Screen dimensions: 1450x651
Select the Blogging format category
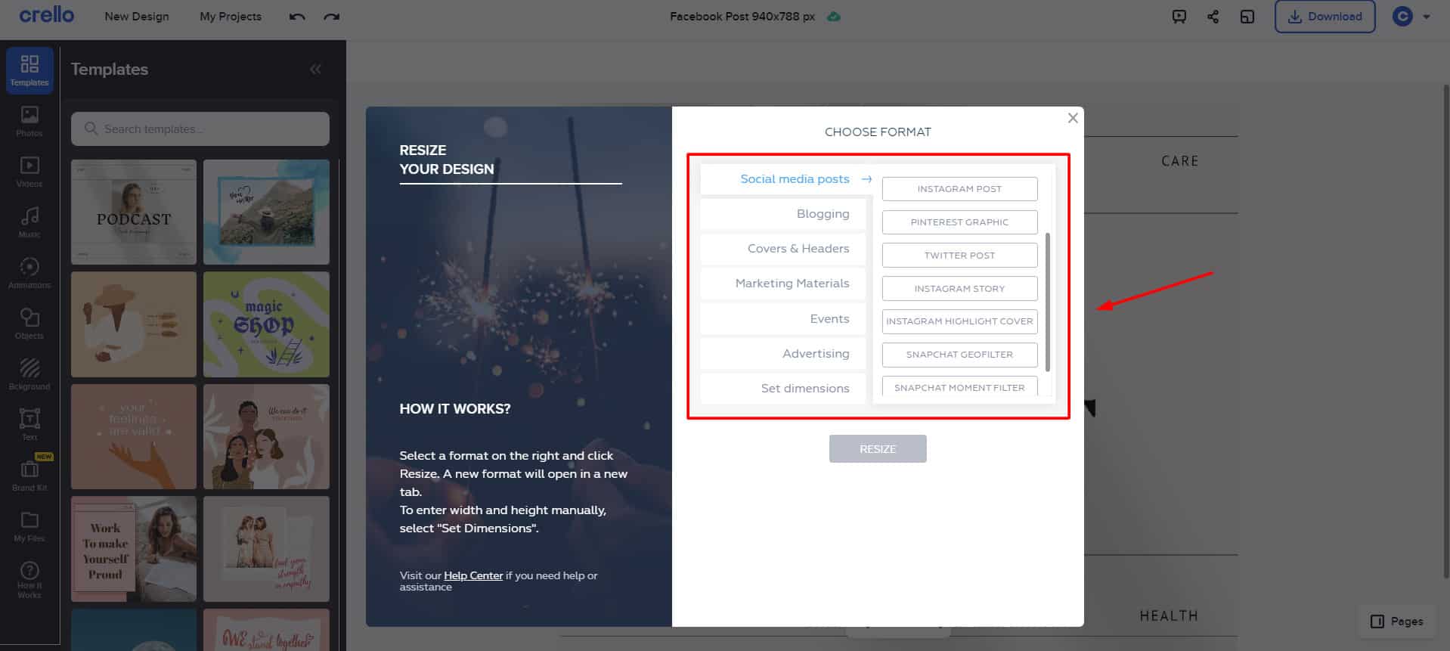(822, 214)
